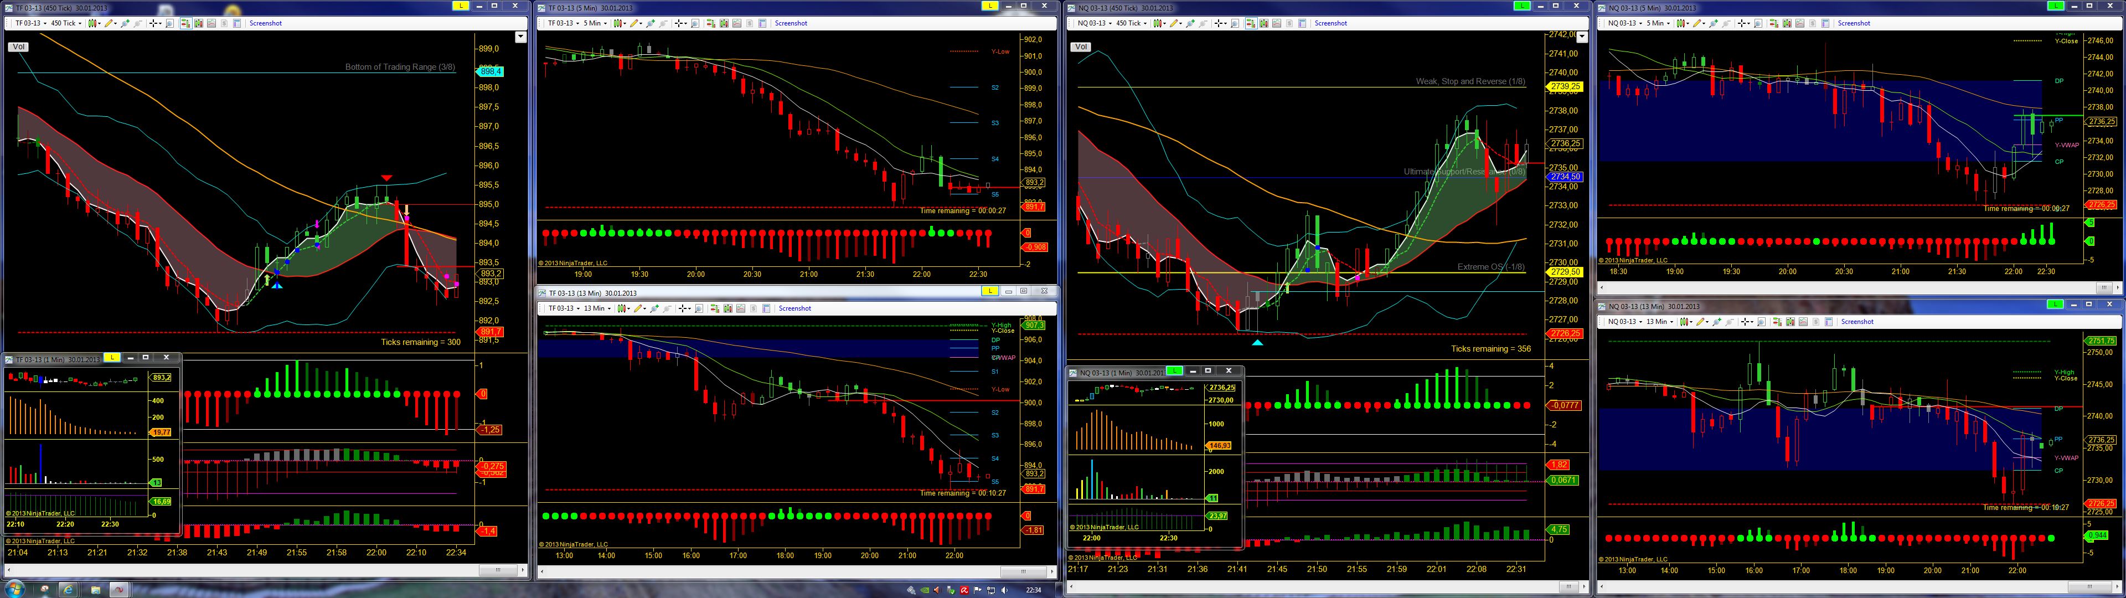The width and height of the screenshot is (2126, 598).
Task: Click the Vol button on TF 450 Tick chart
Action: [x=19, y=47]
